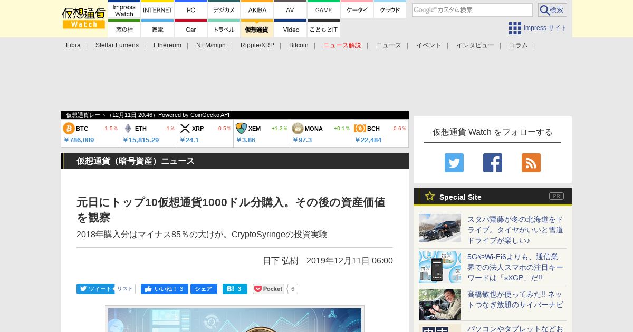Viewport: 633px width, 332px height.
Task: Click the Bitcoin BTC coin icon
Action: 69,129
